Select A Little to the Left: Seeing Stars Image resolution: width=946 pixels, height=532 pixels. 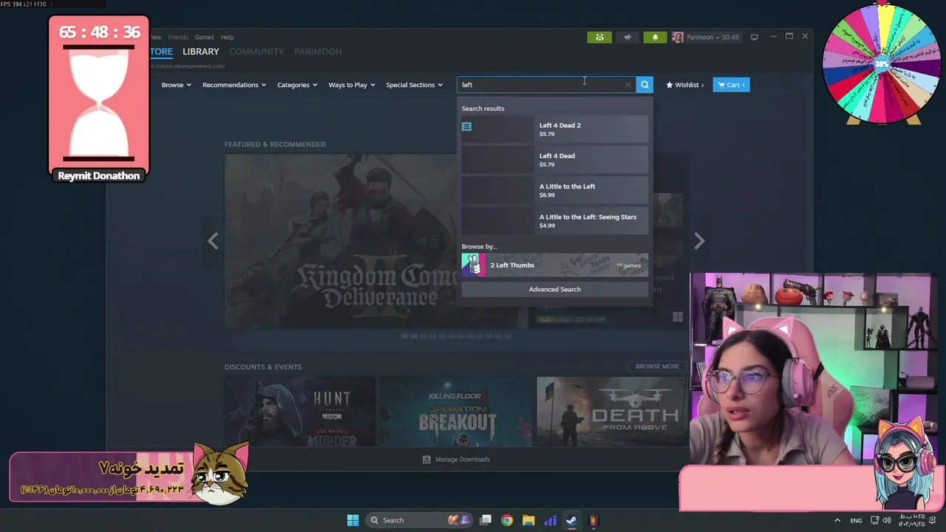pos(555,221)
